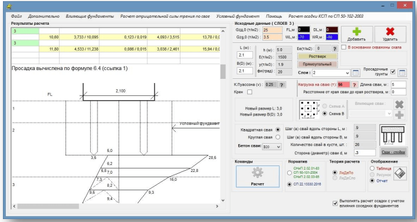Click the WL,м blue field with -70
417x222 pixels.
coord(304,37)
